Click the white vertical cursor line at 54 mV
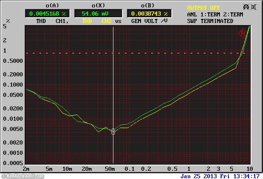 pyautogui.click(x=113, y=95)
